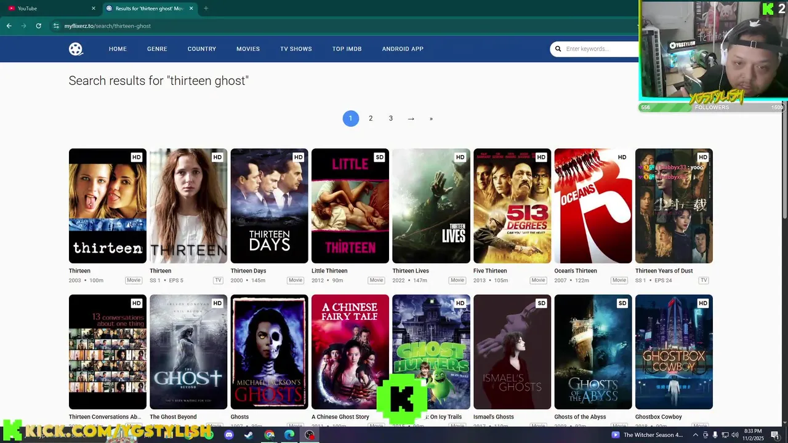Screen dimensions: 788x443
Task: Reload the page with the refresh icon
Action: (38, 26)
